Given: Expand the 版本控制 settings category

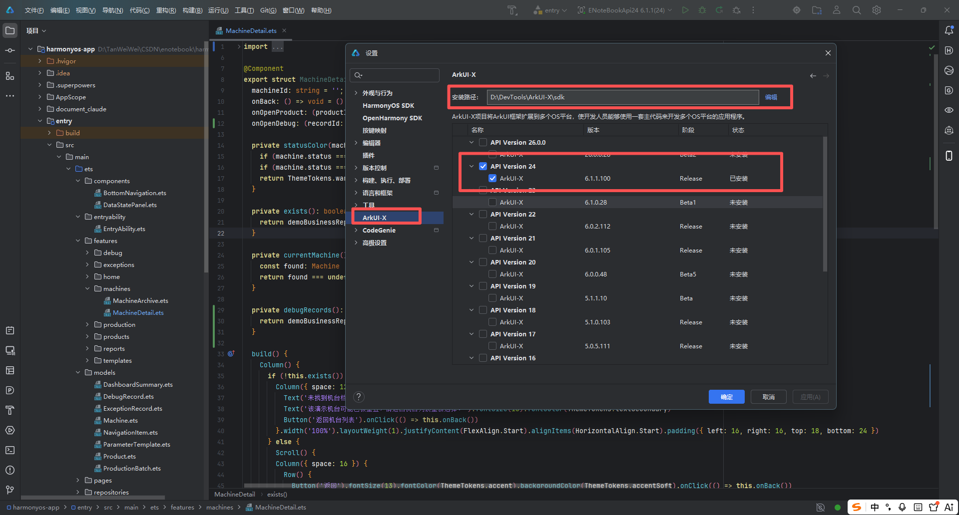Looking at the screenshot, I should click(x=356, y=168).
